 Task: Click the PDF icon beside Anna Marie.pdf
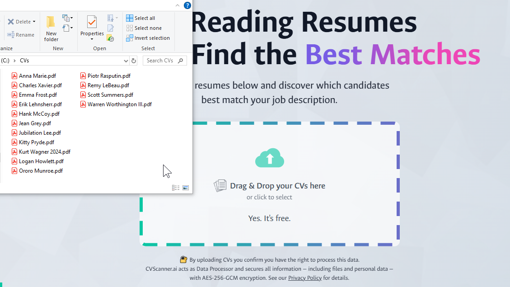pos(14,76)
